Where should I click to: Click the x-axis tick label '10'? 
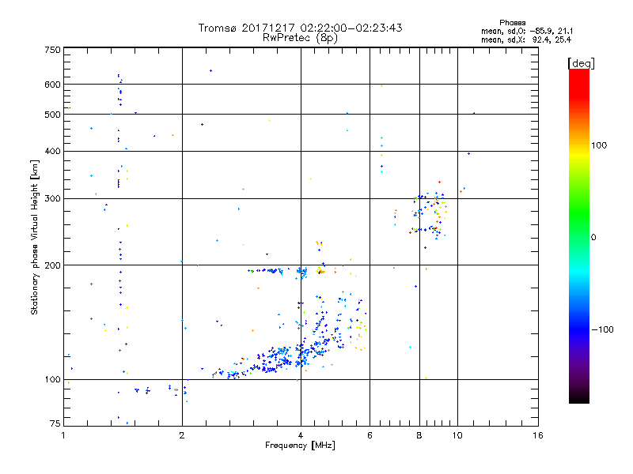[x=457, y=435]
